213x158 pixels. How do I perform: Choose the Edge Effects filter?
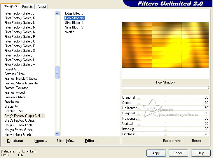tap(74, 13)
